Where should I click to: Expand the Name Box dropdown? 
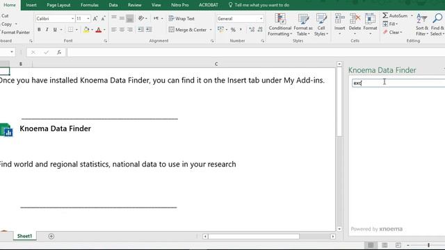(12, 52)
